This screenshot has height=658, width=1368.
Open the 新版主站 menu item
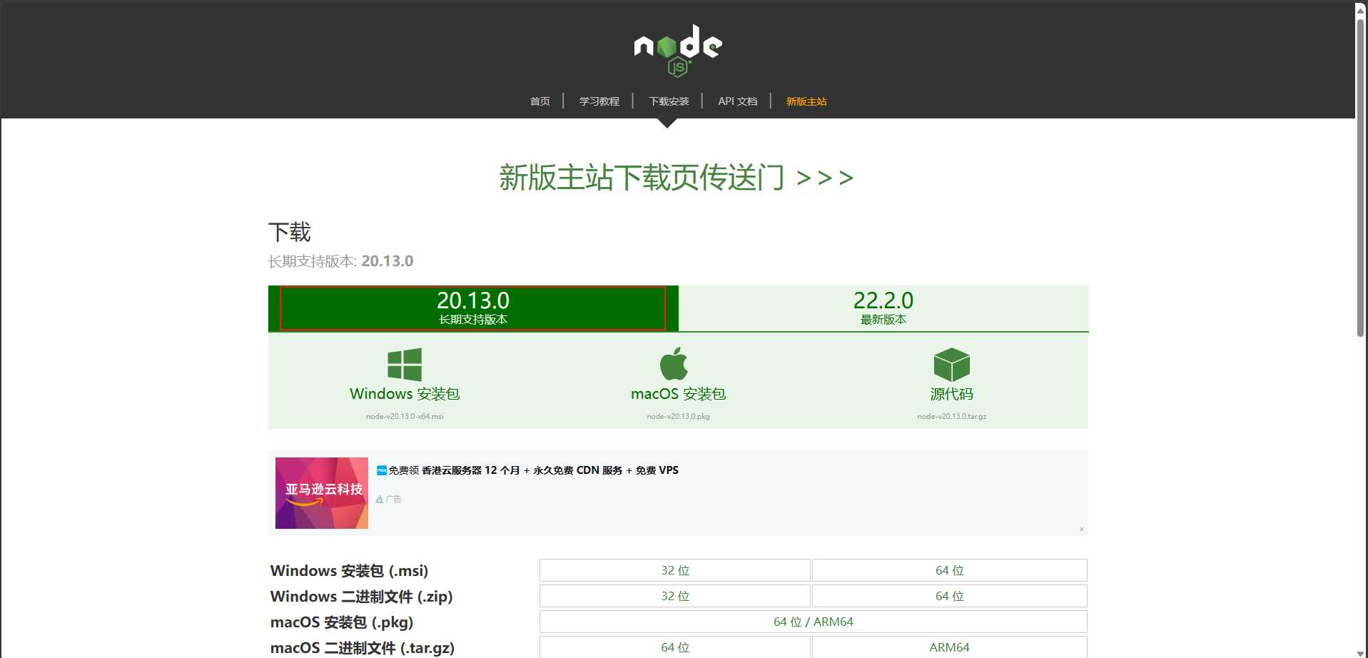coord(806,101)
